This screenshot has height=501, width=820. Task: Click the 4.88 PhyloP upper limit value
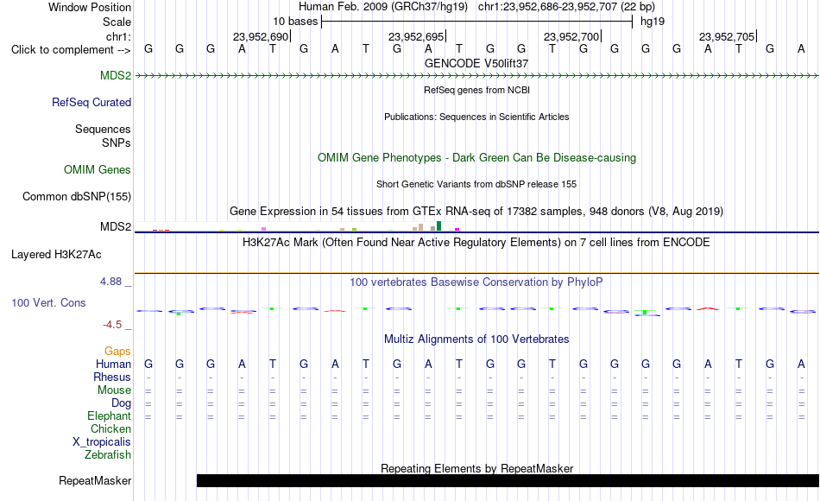[x=110, y=282]
